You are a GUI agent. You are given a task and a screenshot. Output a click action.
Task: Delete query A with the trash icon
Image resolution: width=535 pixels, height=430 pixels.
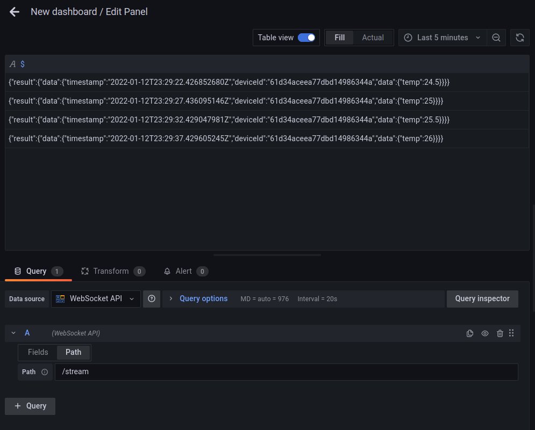tap(500, 333)
